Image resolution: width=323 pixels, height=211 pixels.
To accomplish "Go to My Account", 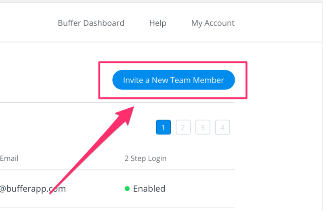I will click(x=213, y=23).
